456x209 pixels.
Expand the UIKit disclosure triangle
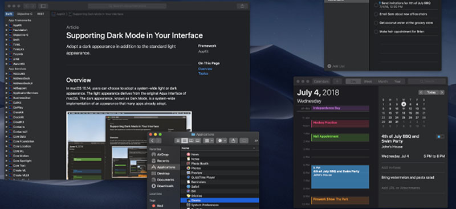coord(6,59)
